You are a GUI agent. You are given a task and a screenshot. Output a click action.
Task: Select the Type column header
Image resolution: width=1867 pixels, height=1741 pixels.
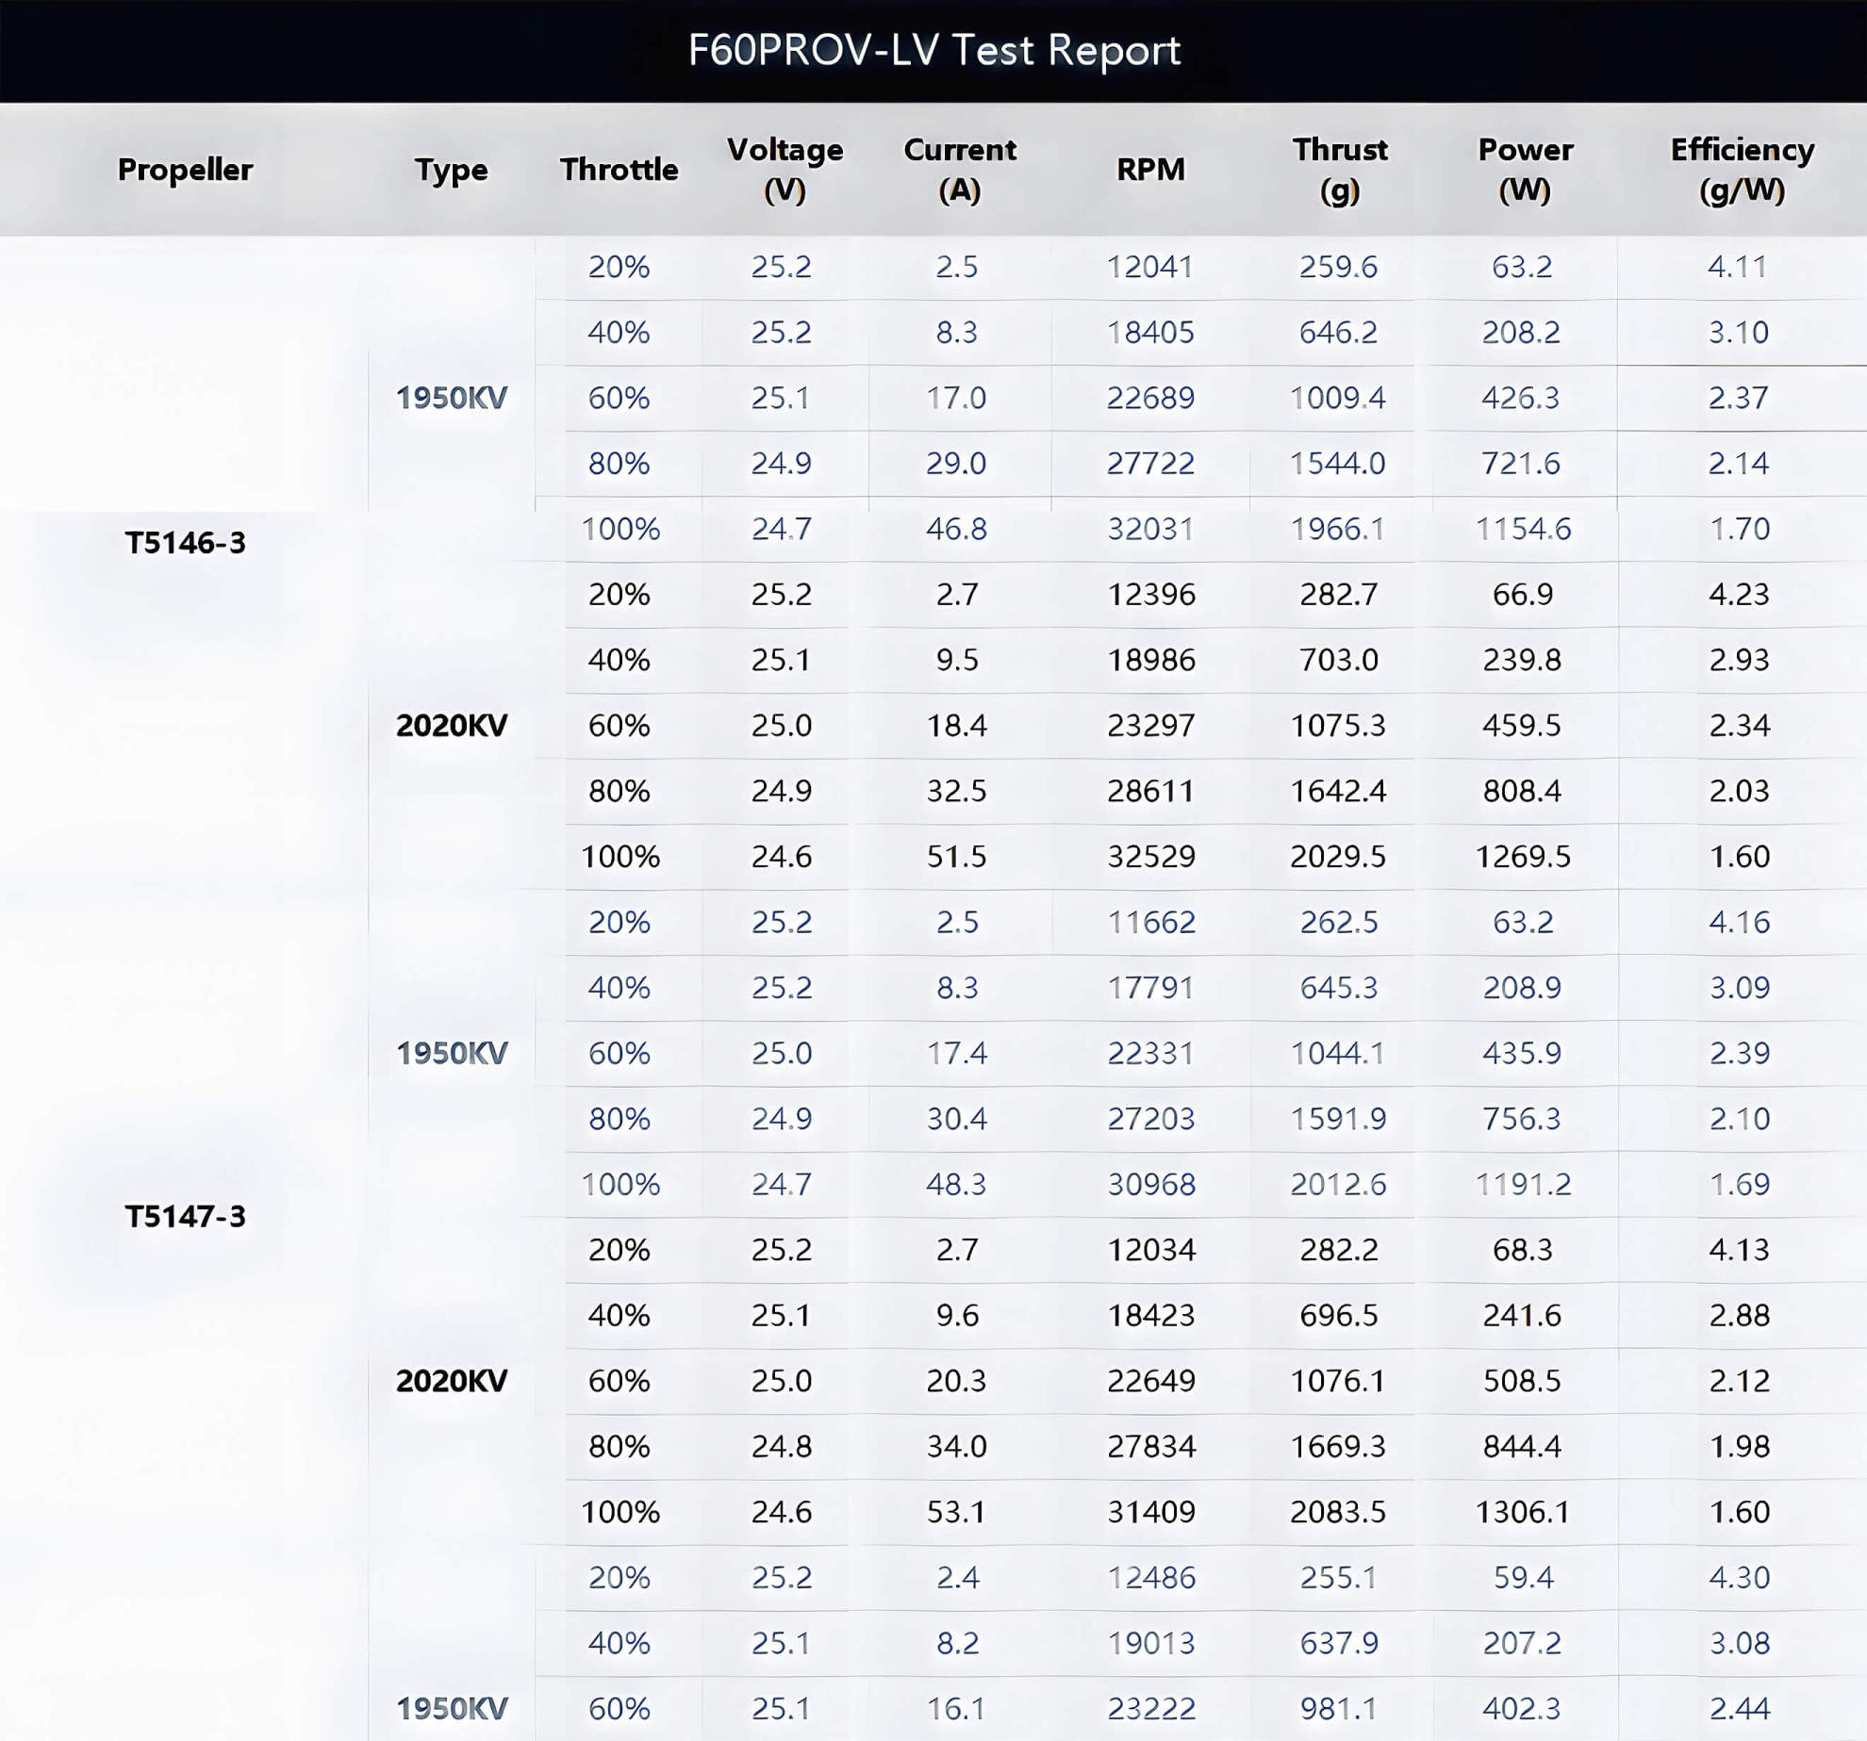[x=451, y=171]
